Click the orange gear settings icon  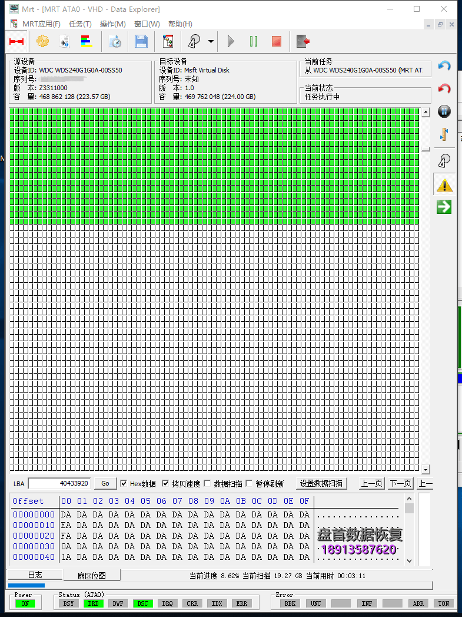(x=42, y=41)
